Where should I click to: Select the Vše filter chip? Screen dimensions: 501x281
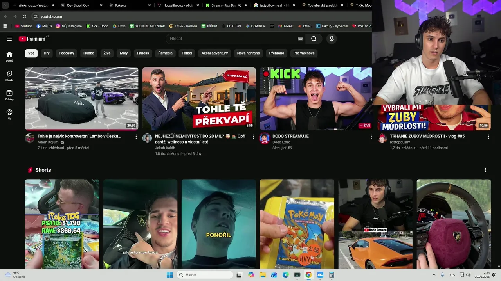(31, 53)
